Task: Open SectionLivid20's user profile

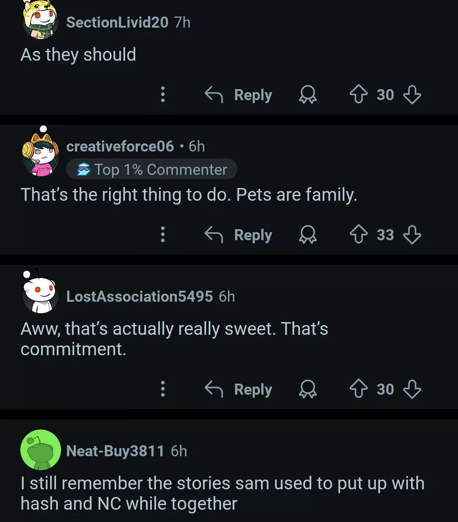Action: (x=117, y=22)
